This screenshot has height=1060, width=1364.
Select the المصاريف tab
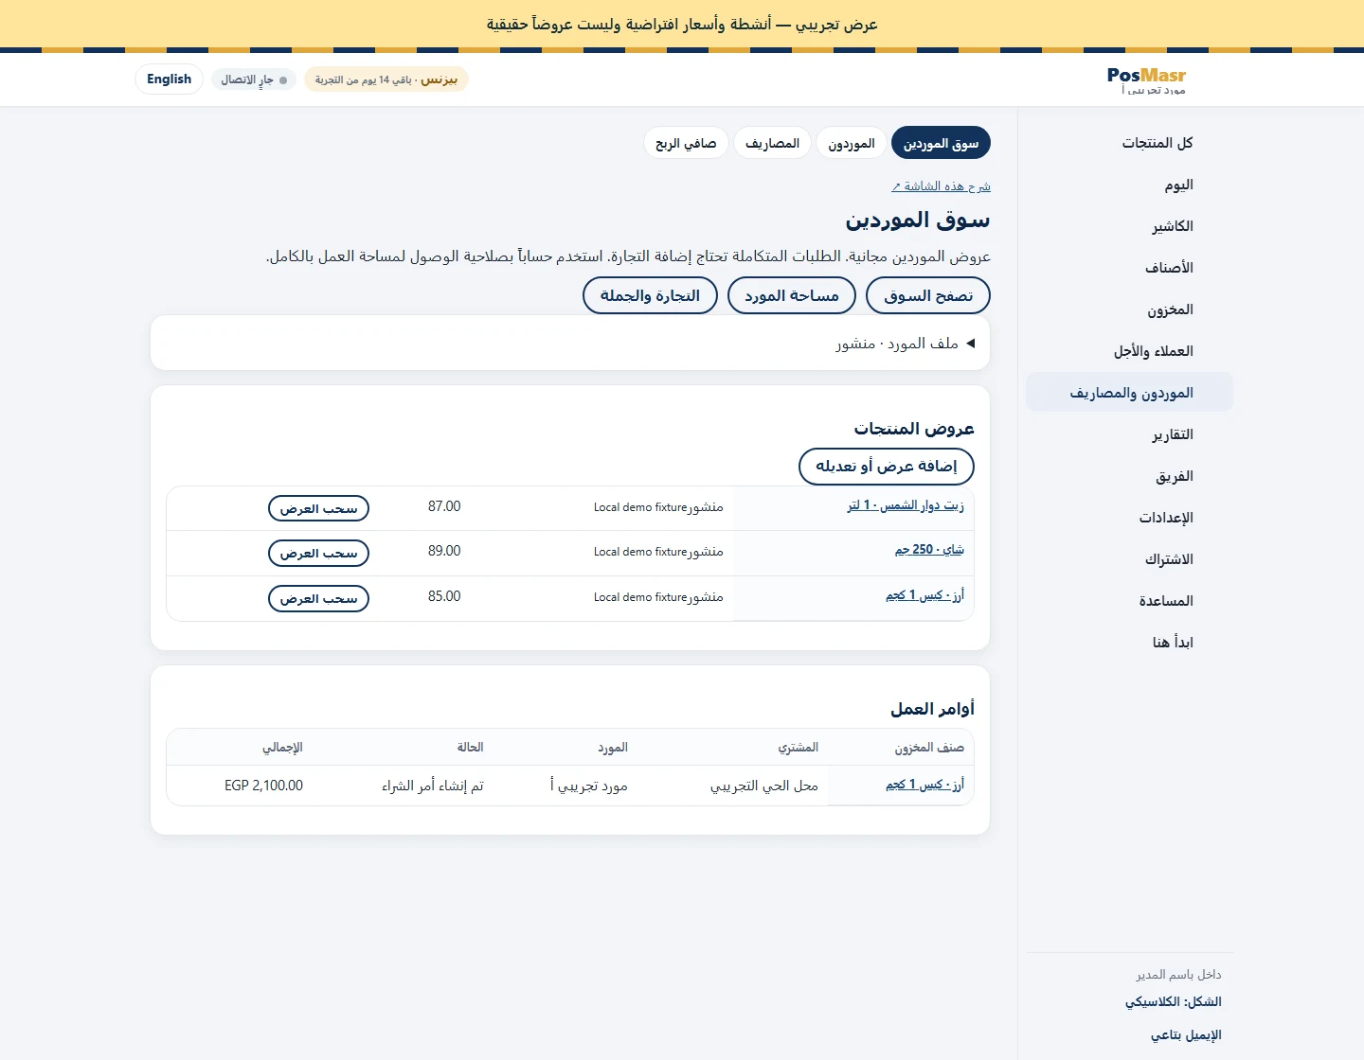click(x=772, y=143)
